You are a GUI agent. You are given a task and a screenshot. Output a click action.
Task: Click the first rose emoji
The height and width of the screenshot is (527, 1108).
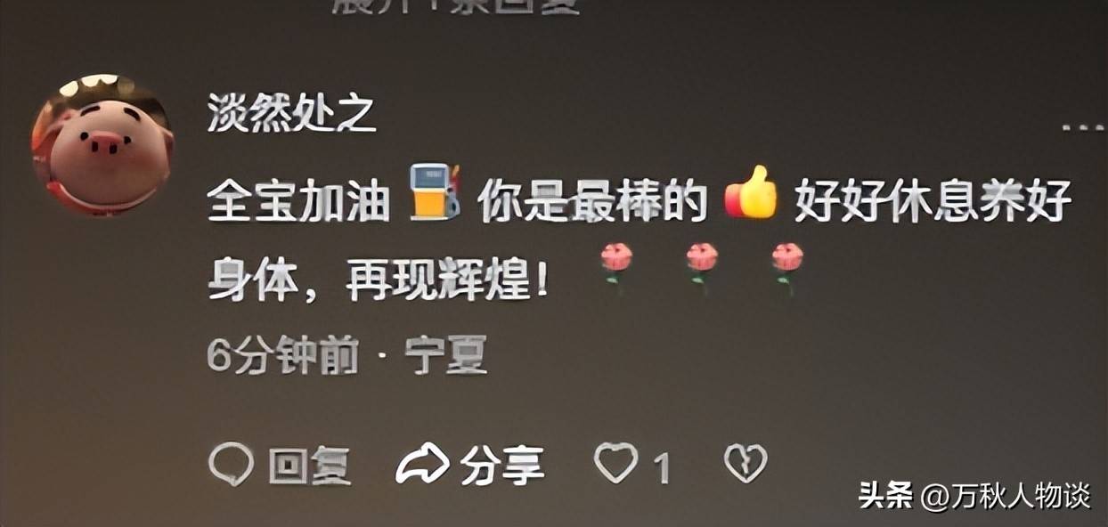(x=616, y=268)
